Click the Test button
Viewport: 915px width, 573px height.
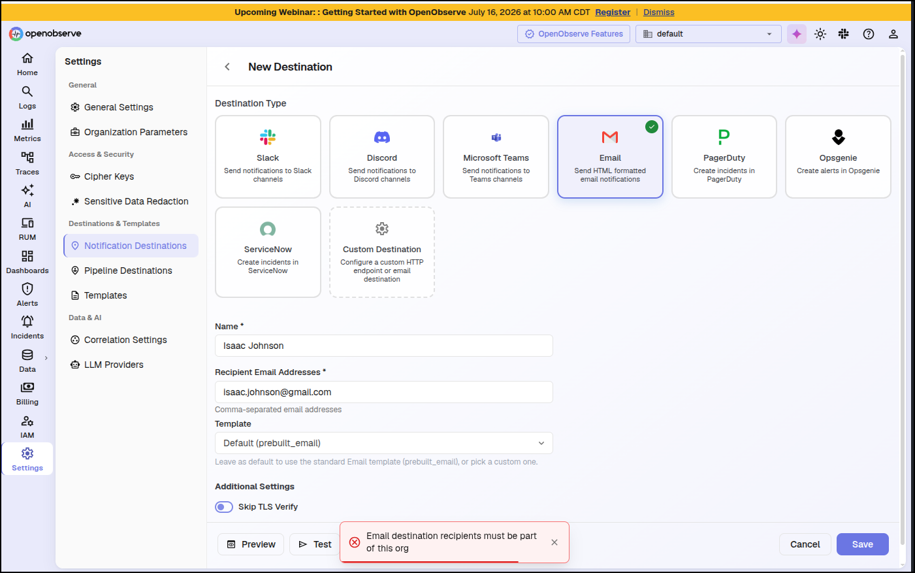(x=315, y=544)
